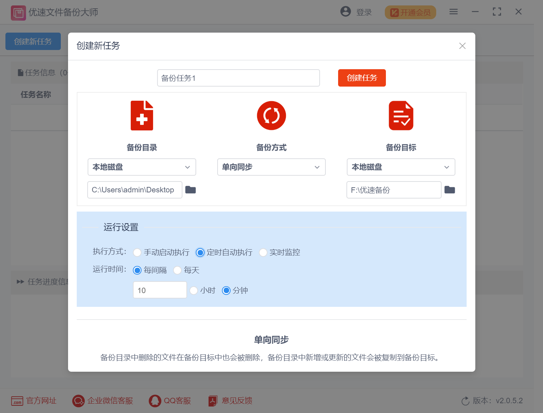This screenshot has height=413, width=543.
Task: Choose the every day (每天) run time option
Action: [177, 270]
